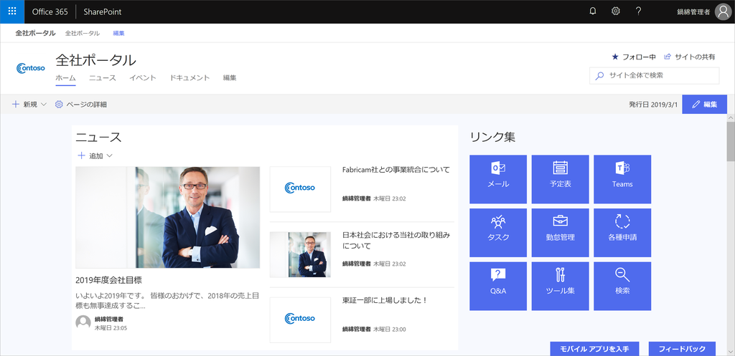Click the 木曜日 23:05 timestamp

click(x=111, y=328)
